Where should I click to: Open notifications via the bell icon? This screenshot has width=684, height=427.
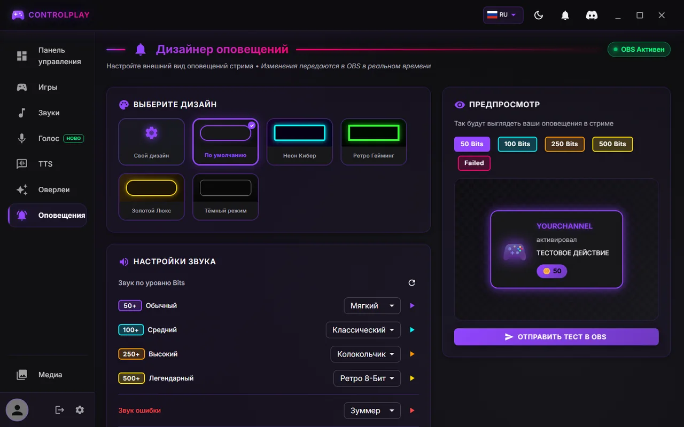[x=565, y=15]
